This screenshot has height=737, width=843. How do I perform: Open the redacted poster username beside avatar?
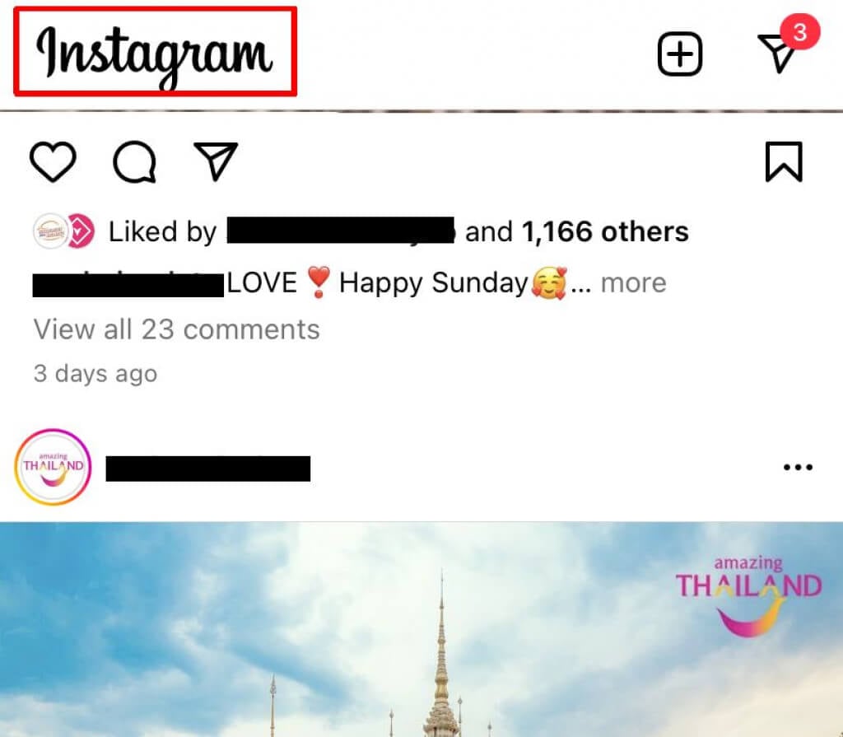point(208,468)
